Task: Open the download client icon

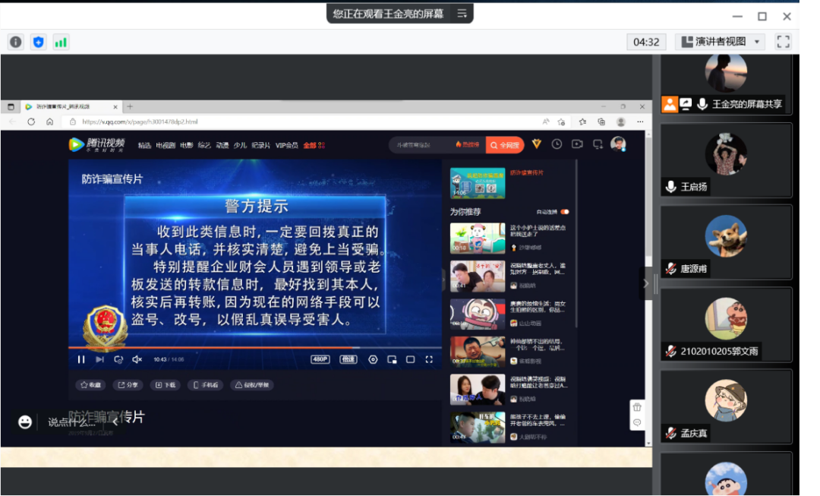Action: pyautogui.click(x=598, y=144)
